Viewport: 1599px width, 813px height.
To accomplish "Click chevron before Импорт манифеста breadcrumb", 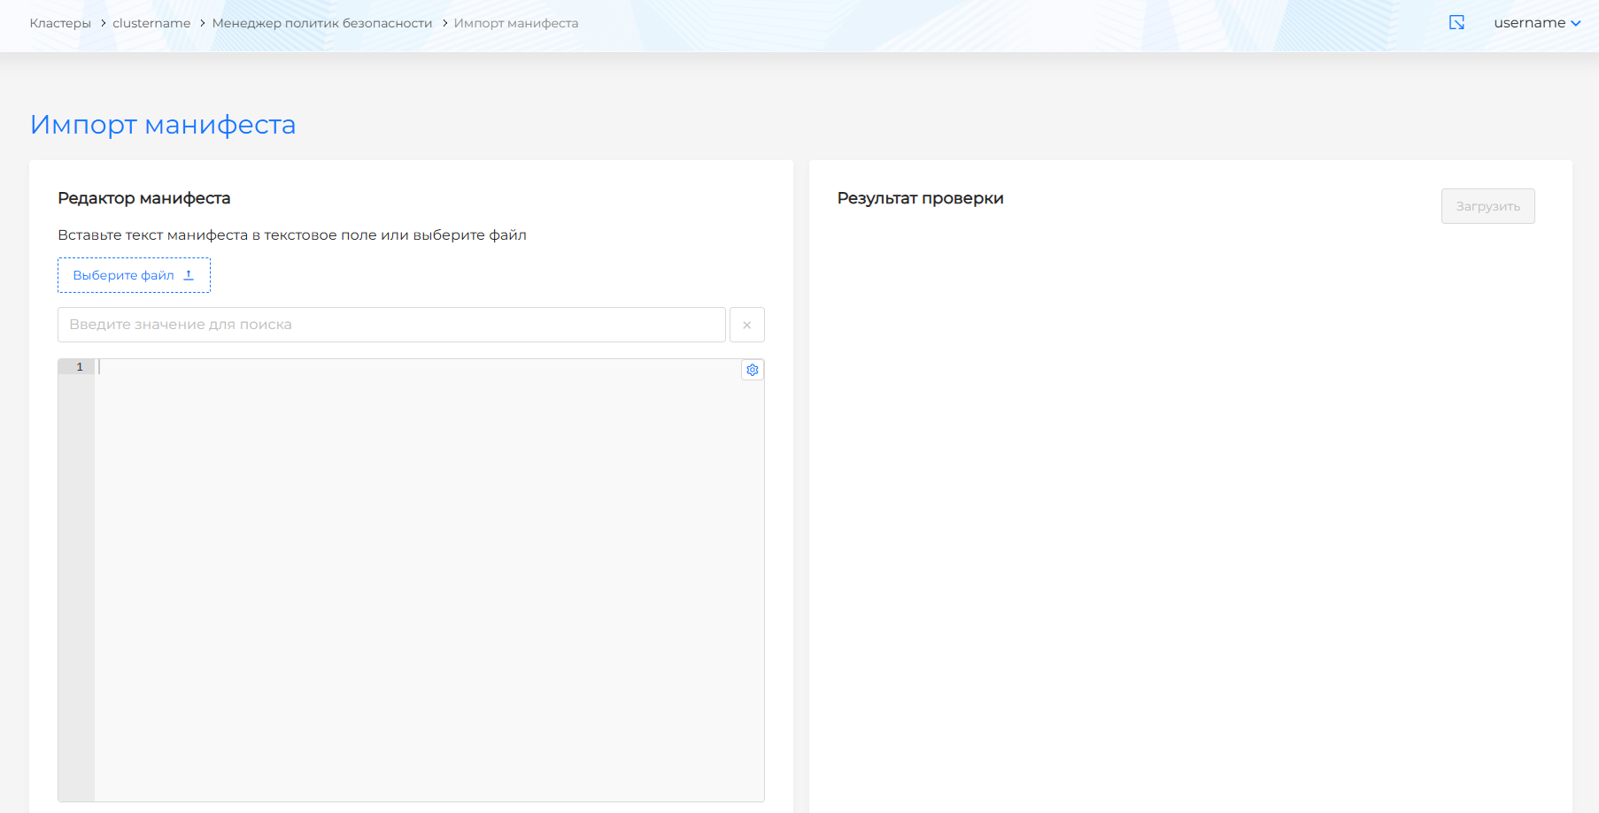I will coord(444,23).
